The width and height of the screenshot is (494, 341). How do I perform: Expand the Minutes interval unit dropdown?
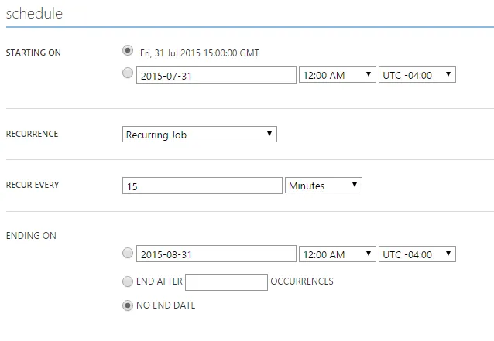click(x=324, y=186)
